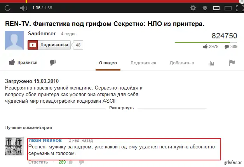This screenshot has width=244, height=167.
Task: Show video statistics bar chart icon
Action: point(211,63)
